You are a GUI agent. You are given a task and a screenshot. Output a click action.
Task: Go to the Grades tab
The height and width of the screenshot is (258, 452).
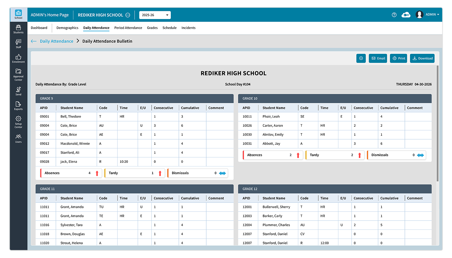pyautogui.click(x=152, y=28)
